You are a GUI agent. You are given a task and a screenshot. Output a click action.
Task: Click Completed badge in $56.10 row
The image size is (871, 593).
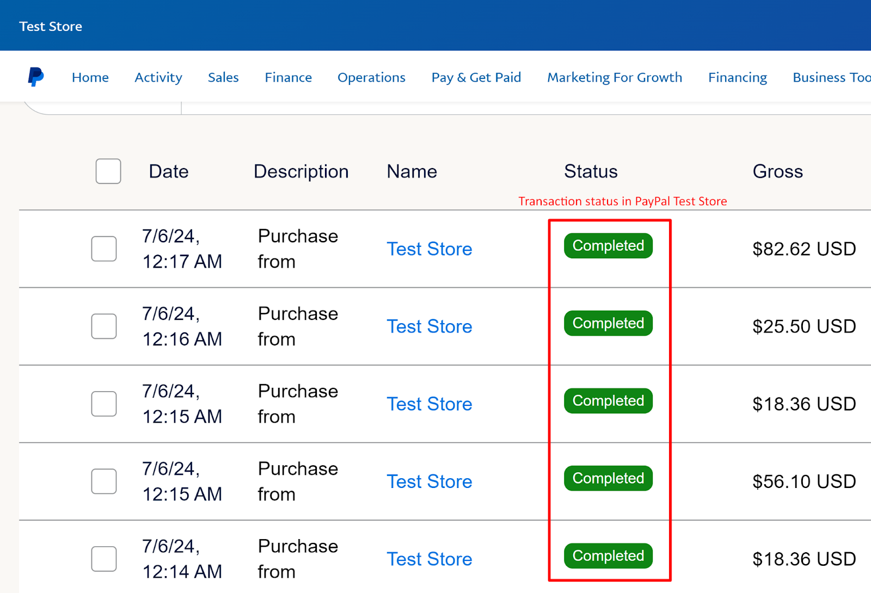[x=608, y=478]
